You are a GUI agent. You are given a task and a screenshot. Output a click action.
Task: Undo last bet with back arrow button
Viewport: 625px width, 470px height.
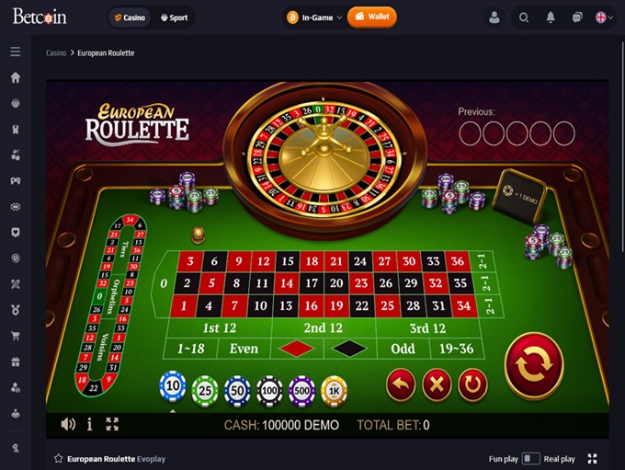(401, 384)
